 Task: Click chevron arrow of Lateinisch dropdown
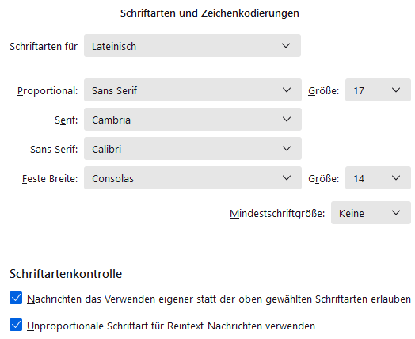click(286, 45)
